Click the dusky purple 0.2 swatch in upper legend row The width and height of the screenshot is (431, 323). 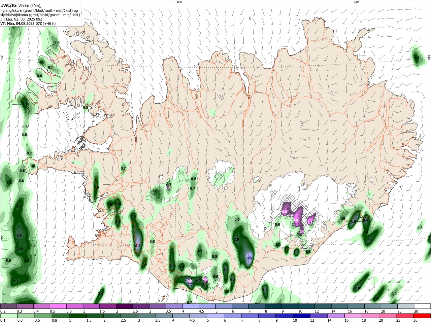pos(8,306)
